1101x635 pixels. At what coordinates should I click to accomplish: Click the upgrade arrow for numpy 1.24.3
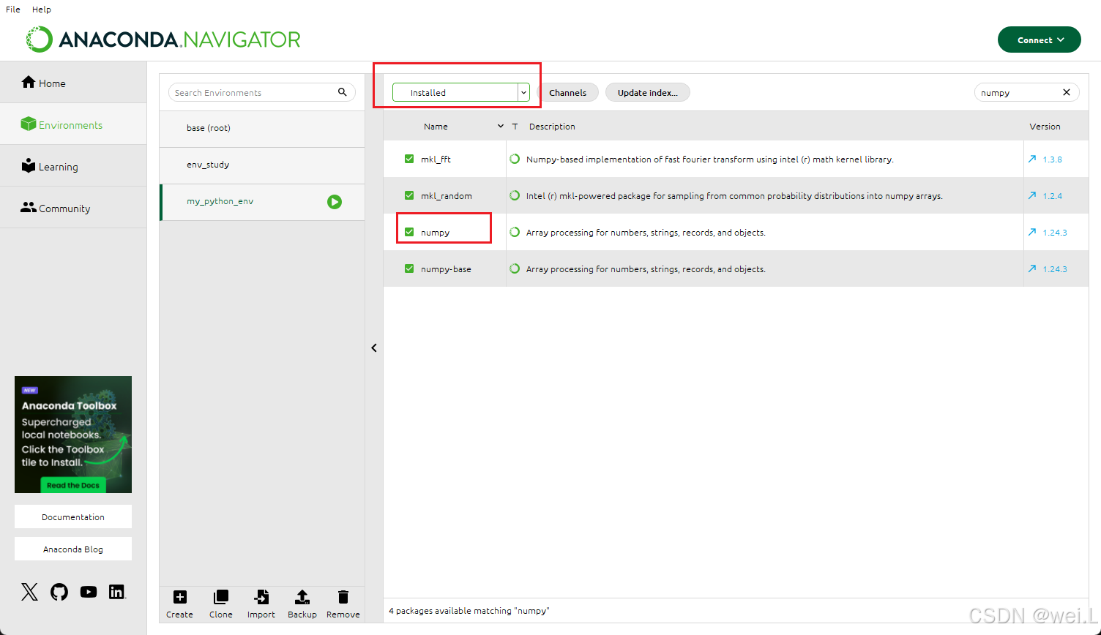click(1032, 232)
